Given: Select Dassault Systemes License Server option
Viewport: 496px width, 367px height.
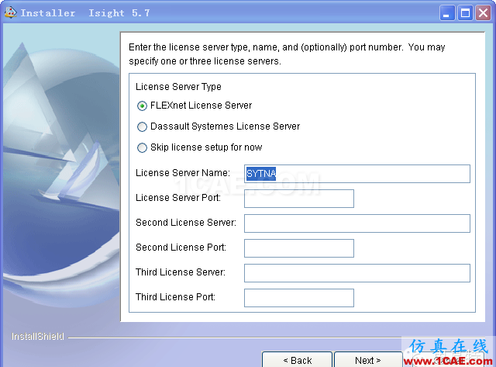Looking at the screenshot, I should tap(142, 126).
